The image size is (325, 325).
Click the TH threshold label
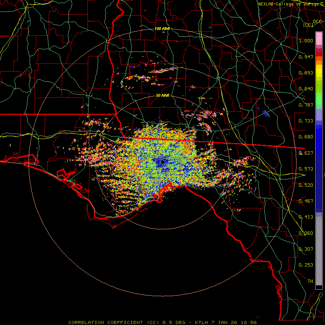pos(310,281)
